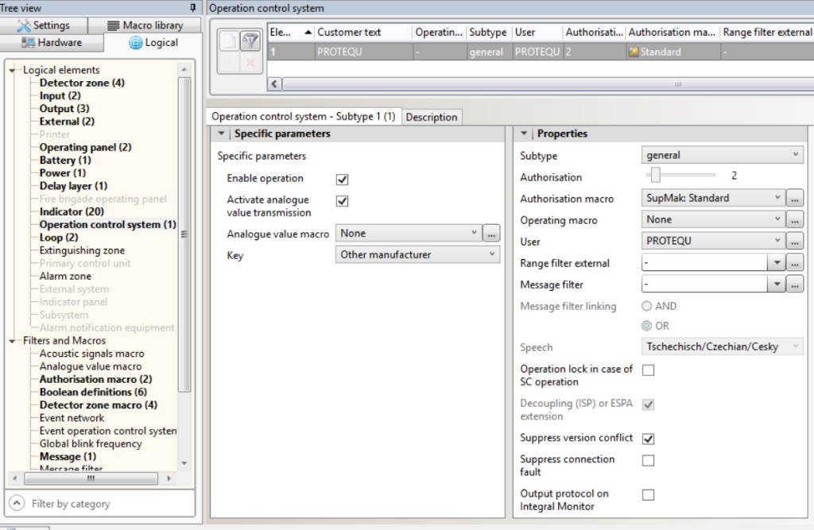Screen dimensions: 814x530
Task: Collapse the Properties section
Action: tap(525, 134)
